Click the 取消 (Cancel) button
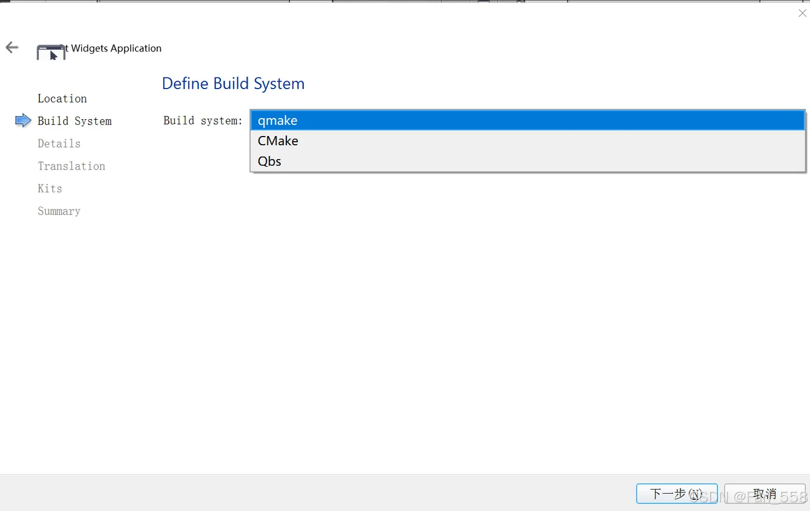The width and height of the screenshot is (810, 511). click(x=765, y=494)
